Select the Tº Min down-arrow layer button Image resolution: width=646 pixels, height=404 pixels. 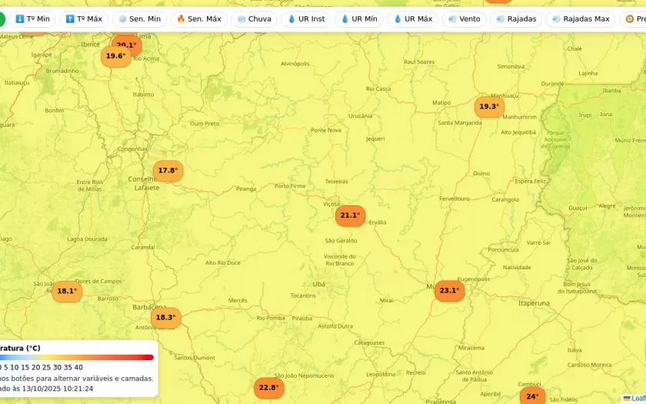[32, 18]
